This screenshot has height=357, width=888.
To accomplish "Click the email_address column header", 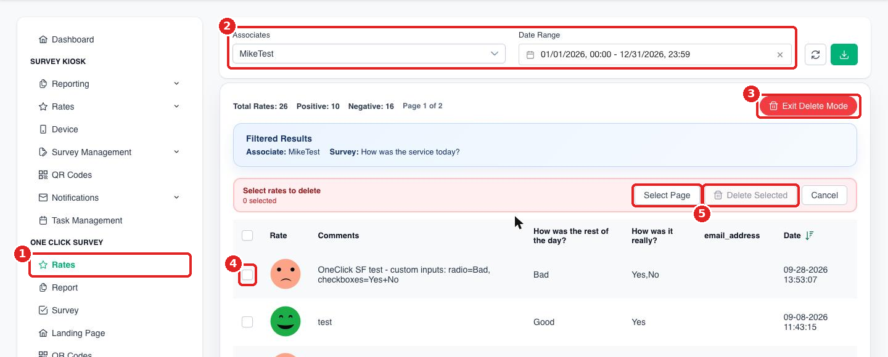I will [732, 235].
